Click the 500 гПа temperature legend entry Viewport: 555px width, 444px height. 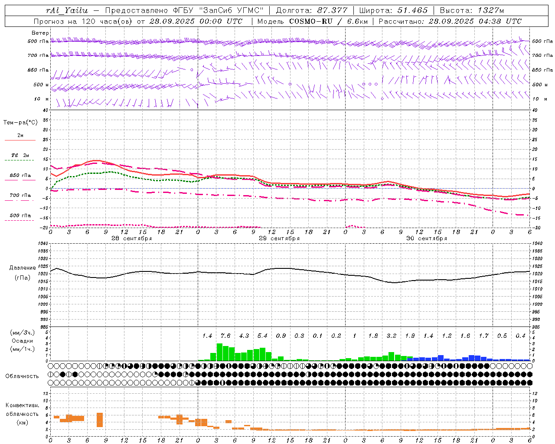pos(20,215)
